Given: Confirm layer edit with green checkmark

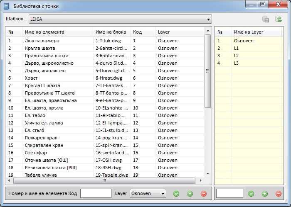Looking at the screenshot, I should click(x=251, y=194).
